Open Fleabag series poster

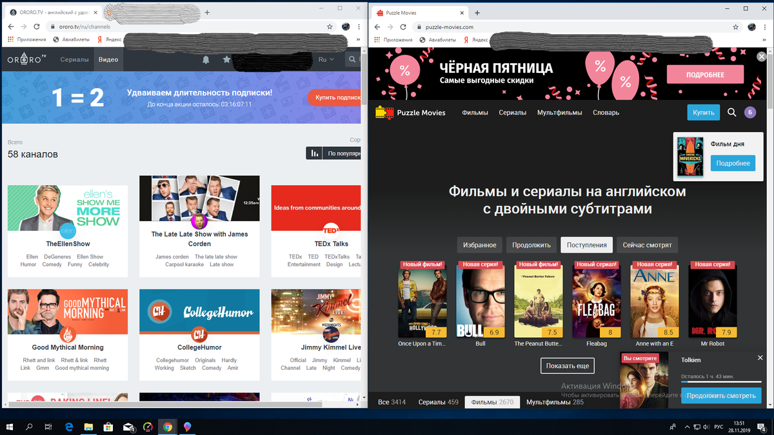pos(597,300)
